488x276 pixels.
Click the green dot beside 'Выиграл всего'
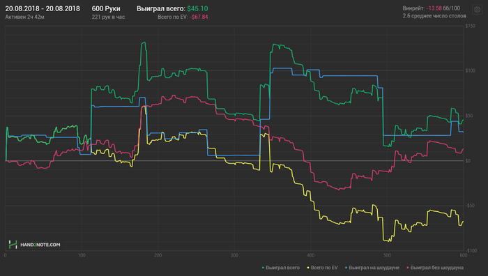point(263,268)
